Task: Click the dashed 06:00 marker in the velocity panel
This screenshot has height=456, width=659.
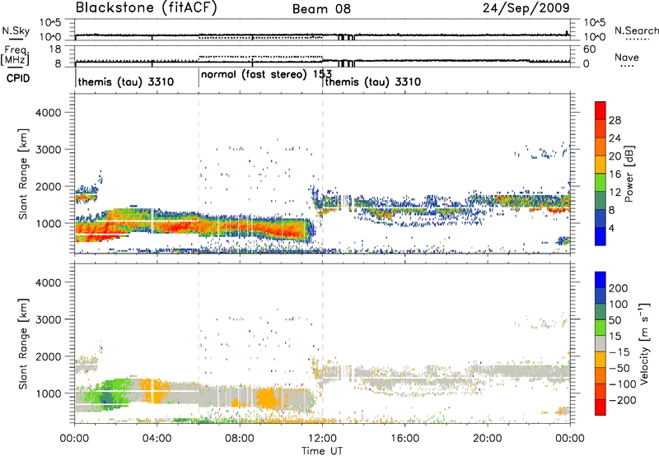Action: [199, 342]
